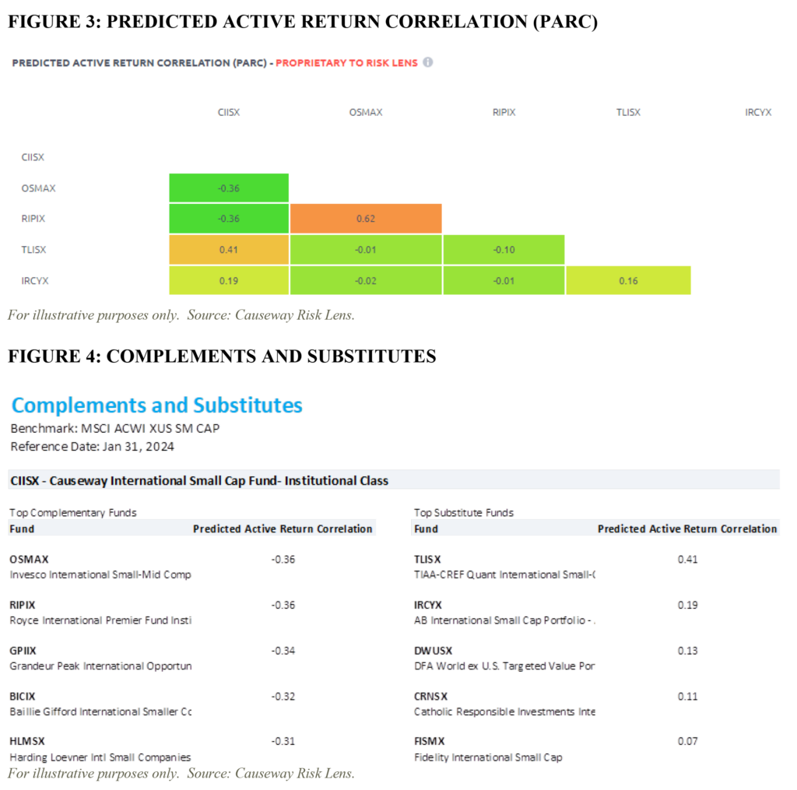Select the CIISX column header in the heatmap
This screenshot has height=790, width=797.
229,112
